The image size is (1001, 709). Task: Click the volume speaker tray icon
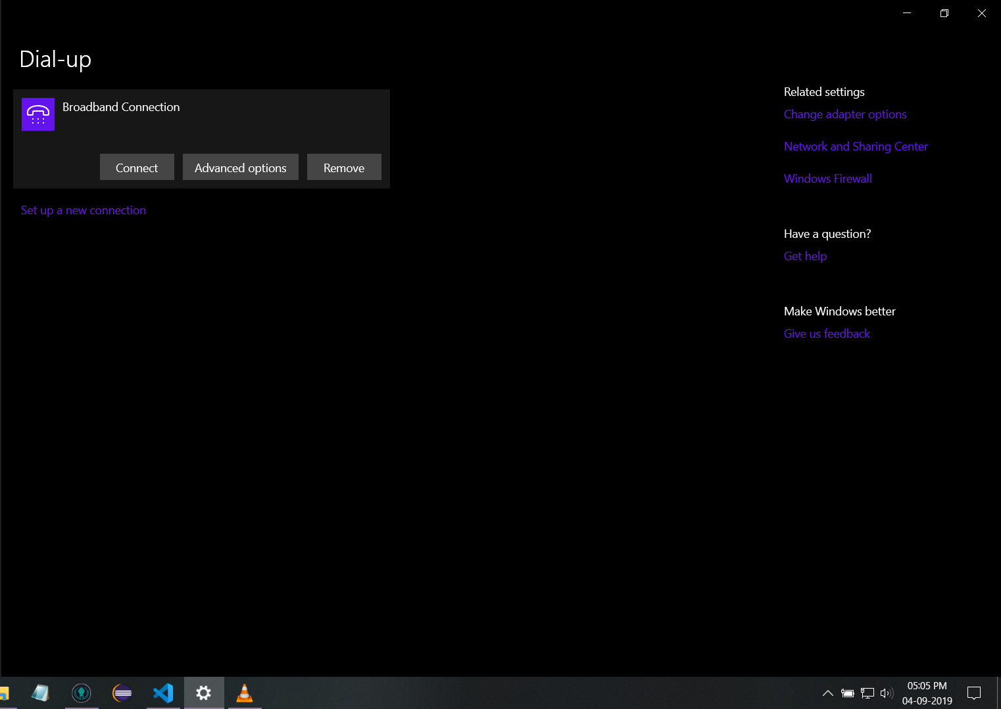point(887,693)
